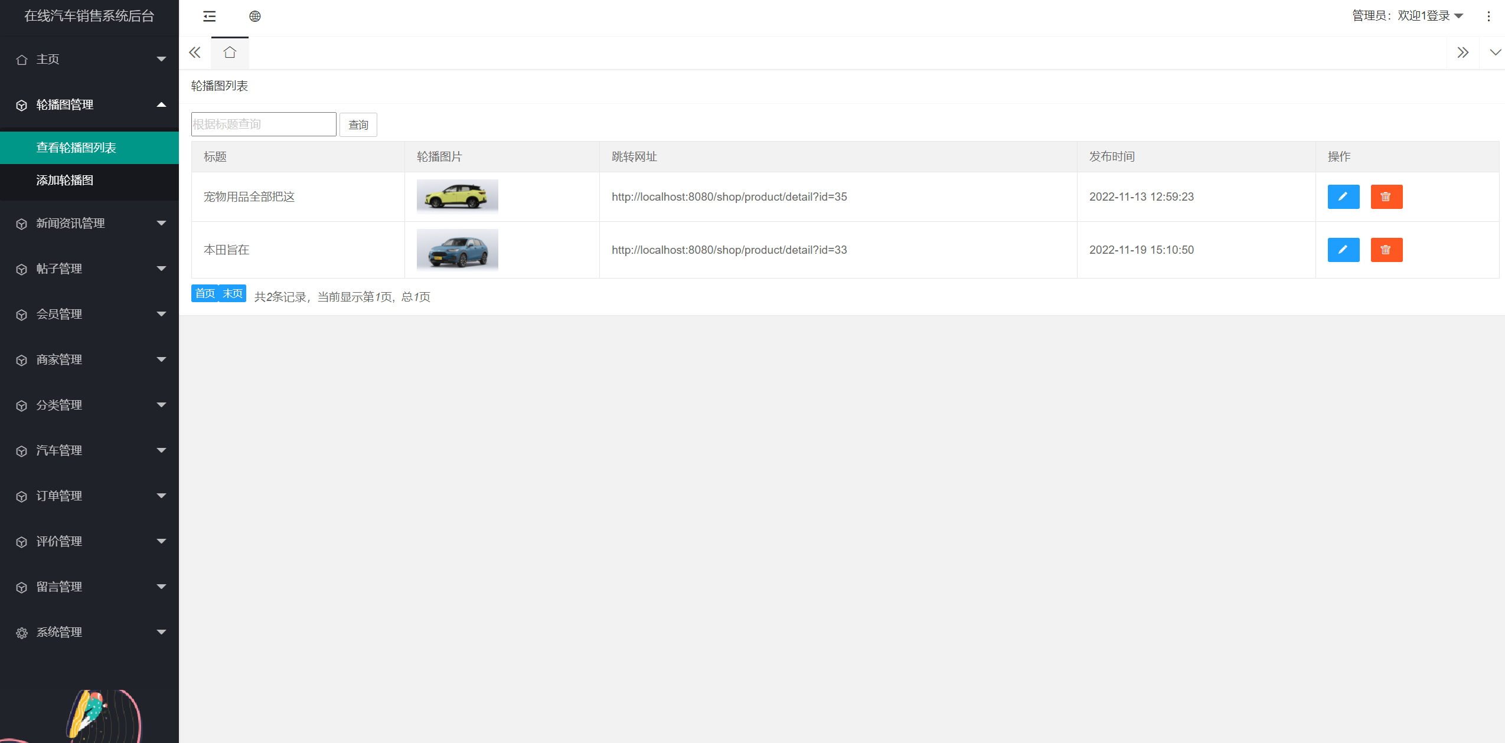Edit the 宠物用品全部把这 carousel entry
Image resolution: width=1505 pixels, height=743 pixels.
[x=1343, y=197]
